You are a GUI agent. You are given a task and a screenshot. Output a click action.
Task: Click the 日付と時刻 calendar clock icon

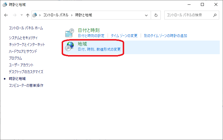point(70,33)
